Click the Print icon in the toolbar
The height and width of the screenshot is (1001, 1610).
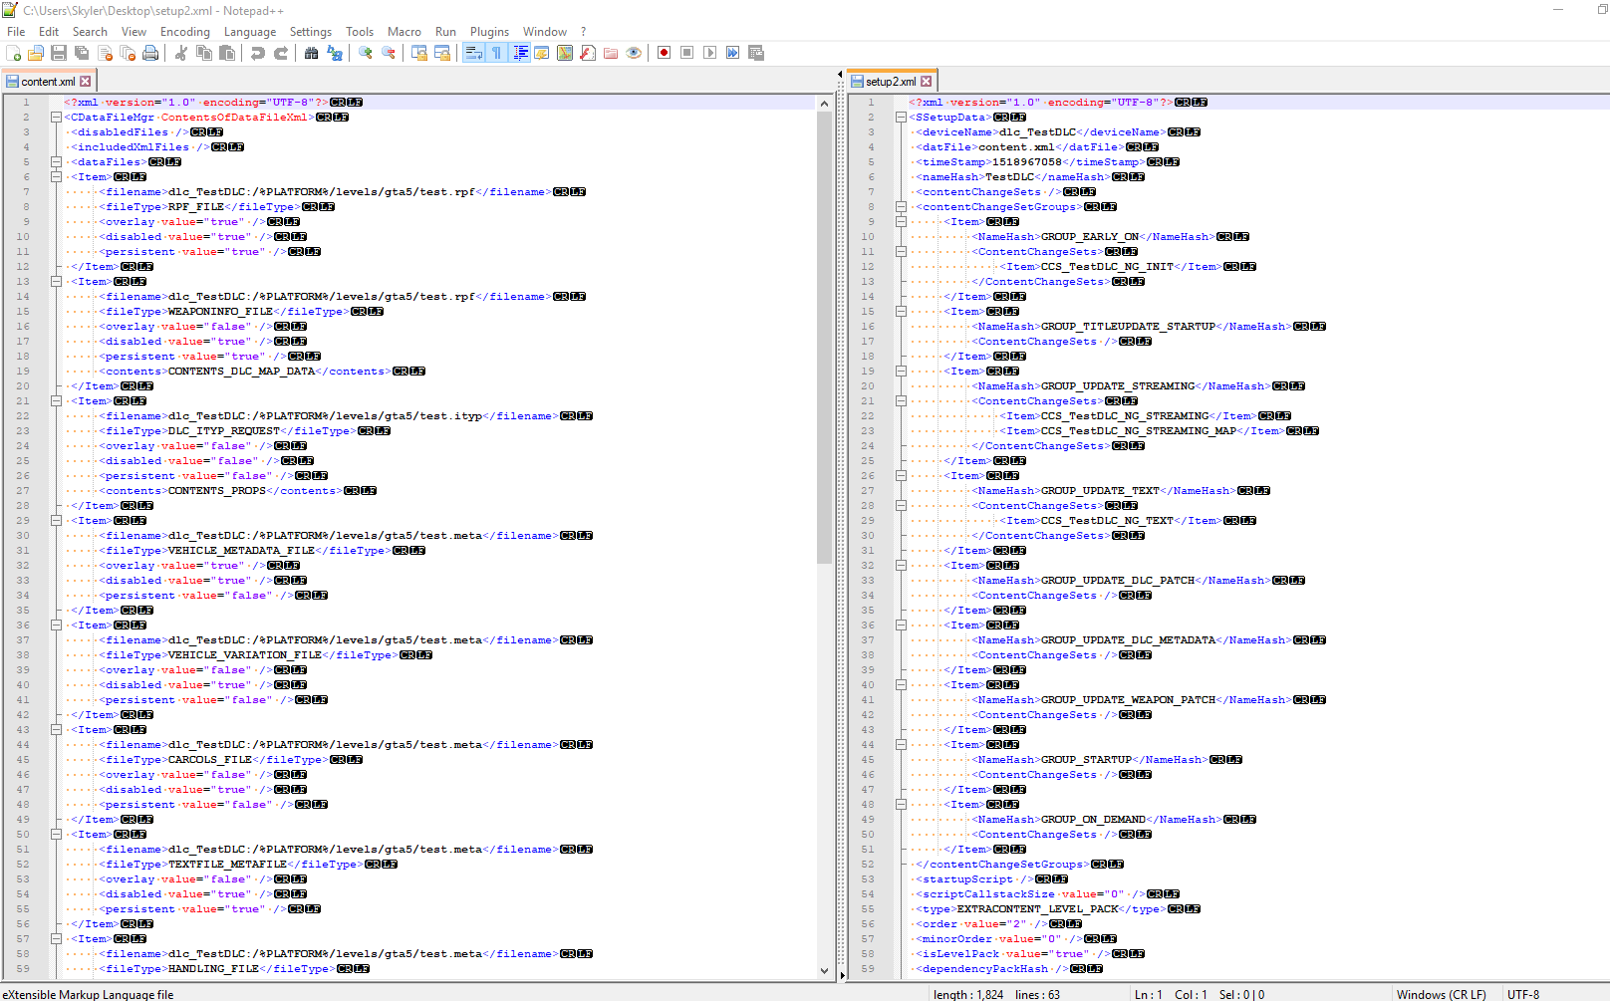(x=150, y=53)
